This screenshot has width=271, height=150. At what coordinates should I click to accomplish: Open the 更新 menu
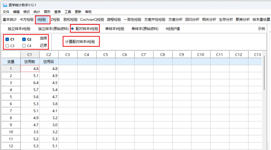pos(78,12)
